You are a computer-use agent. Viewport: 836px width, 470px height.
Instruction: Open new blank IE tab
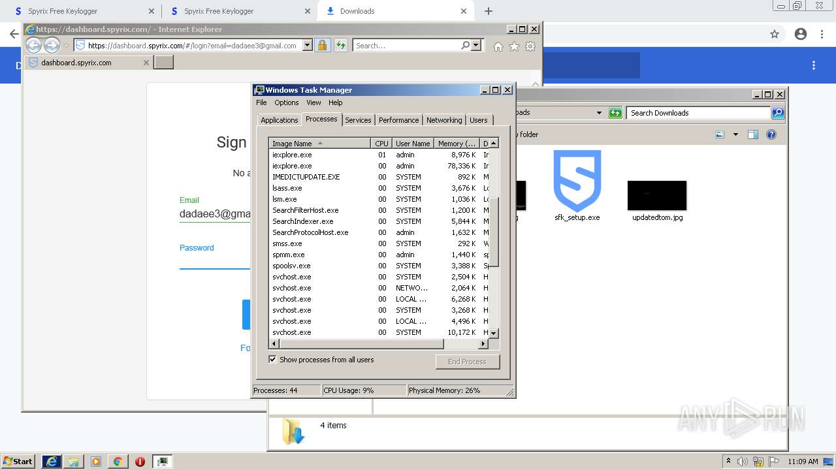[163, 62]
